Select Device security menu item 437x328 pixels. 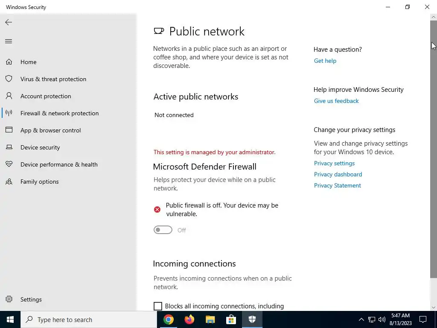(x=40, y=147)
